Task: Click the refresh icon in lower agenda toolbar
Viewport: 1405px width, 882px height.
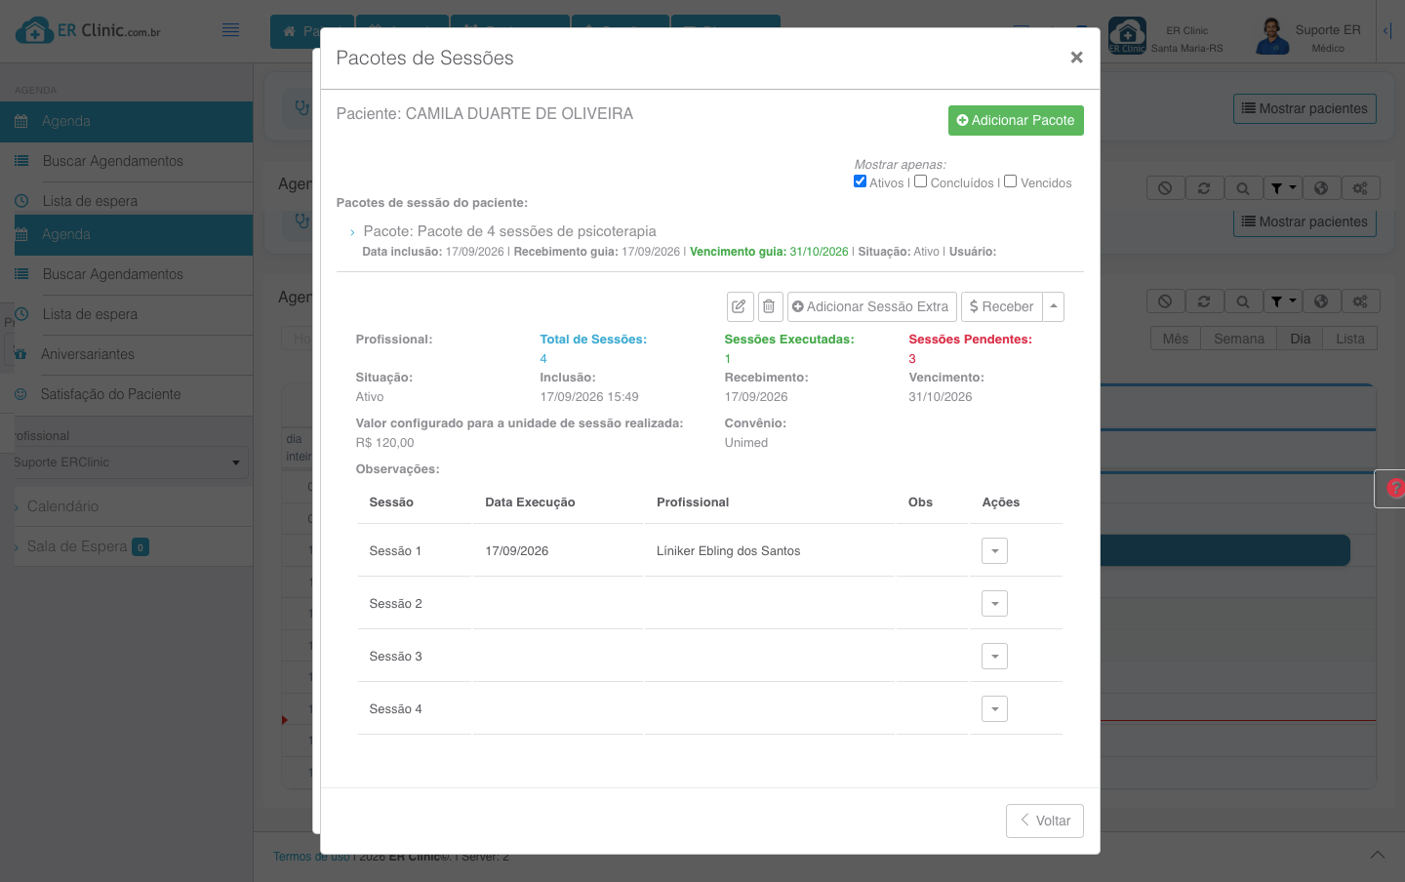Action: click(x=1204, y=301)
